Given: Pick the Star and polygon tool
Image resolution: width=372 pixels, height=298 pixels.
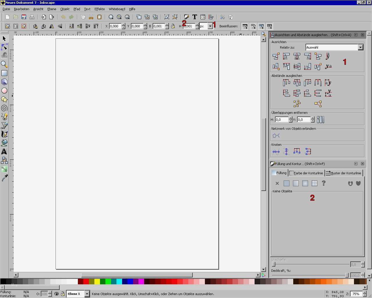Looking at the screenshot, I should click(4, 99).
